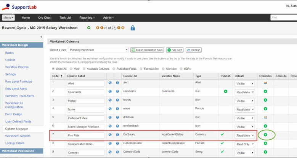The width and height of the screenshot is (297, 158).
Task: Collapse the left sidebar arrow
Action: click(41, 37)
